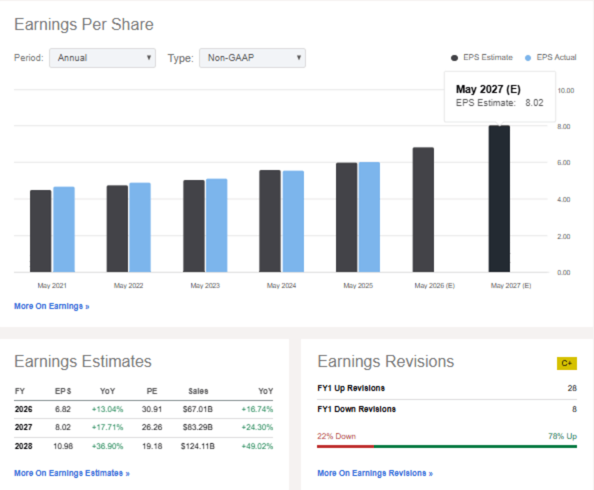Open More On Earnings Revisions link
594x490 pixels.
pos(375,473)
